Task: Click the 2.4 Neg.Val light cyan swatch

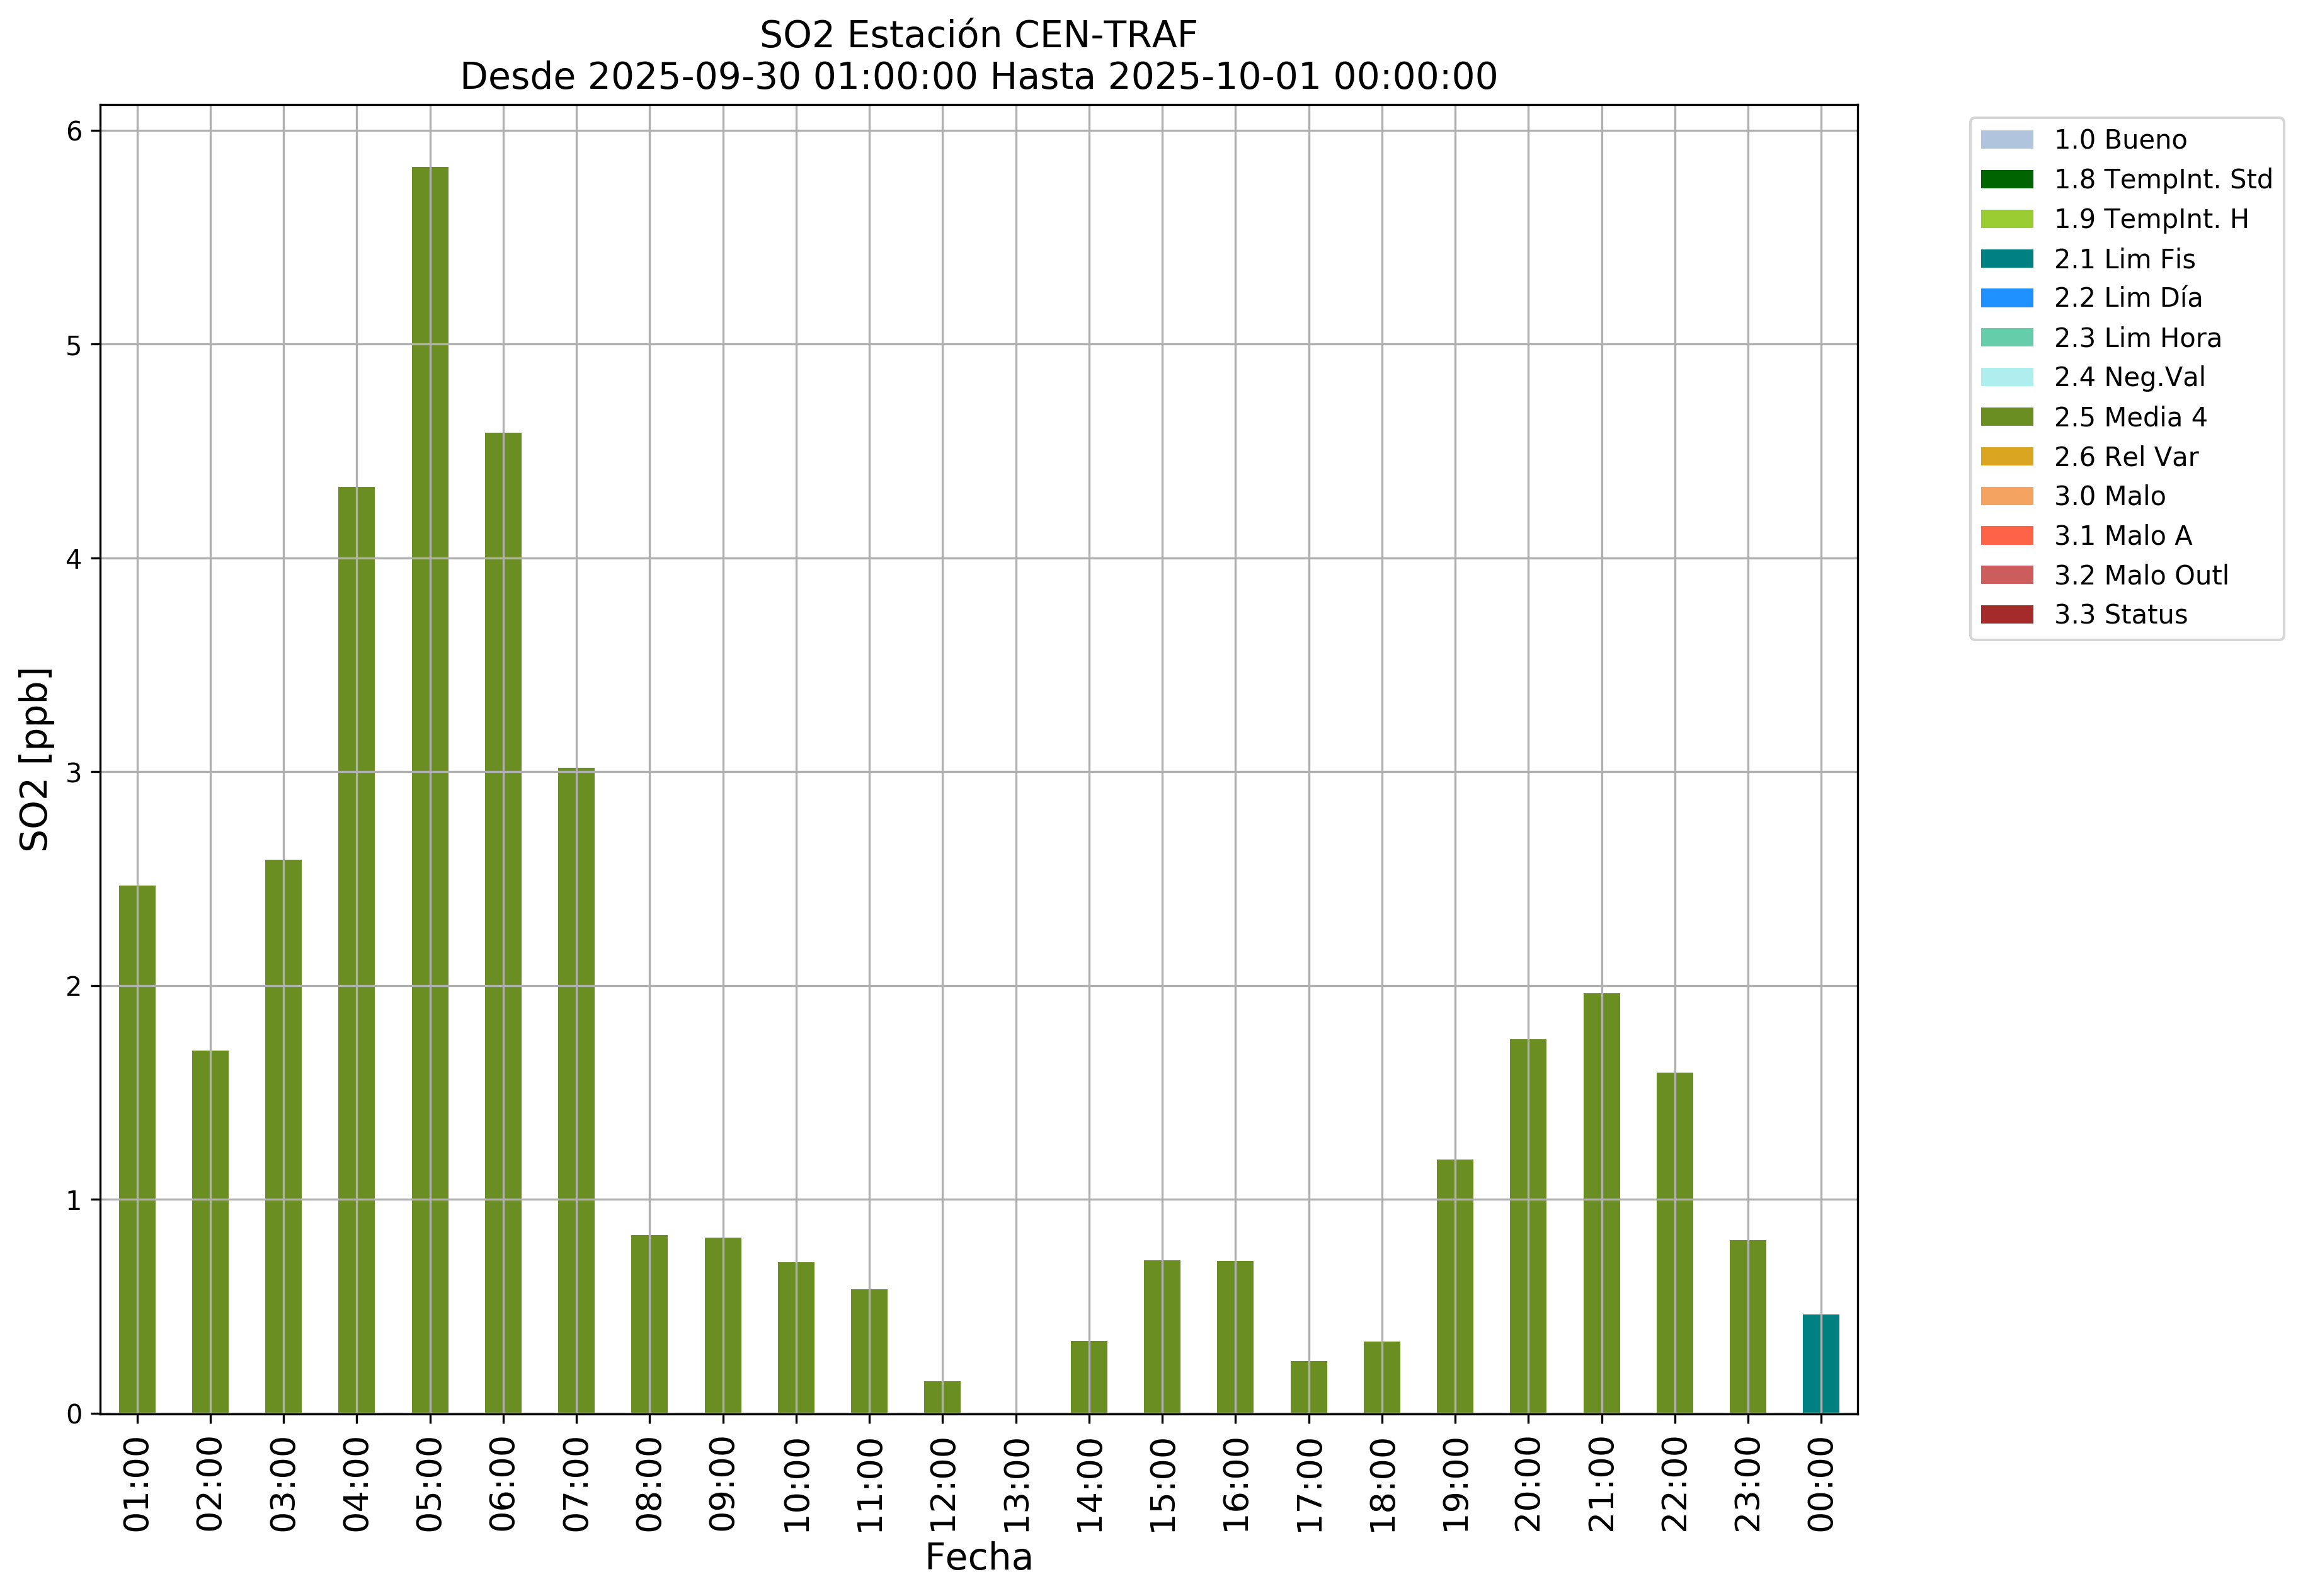Action: coord(2006,377)
